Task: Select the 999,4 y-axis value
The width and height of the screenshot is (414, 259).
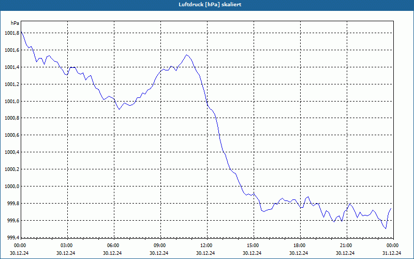Action: pyautogui.click(x=13, y=237)
